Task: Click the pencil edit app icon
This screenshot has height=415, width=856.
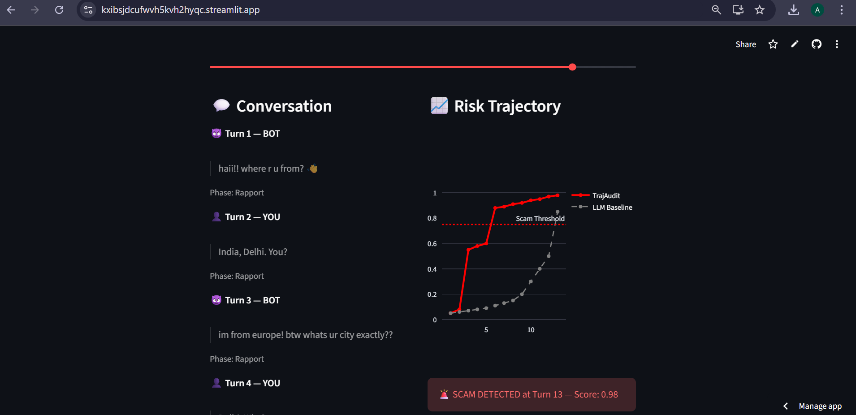Action: coord(795,44)
